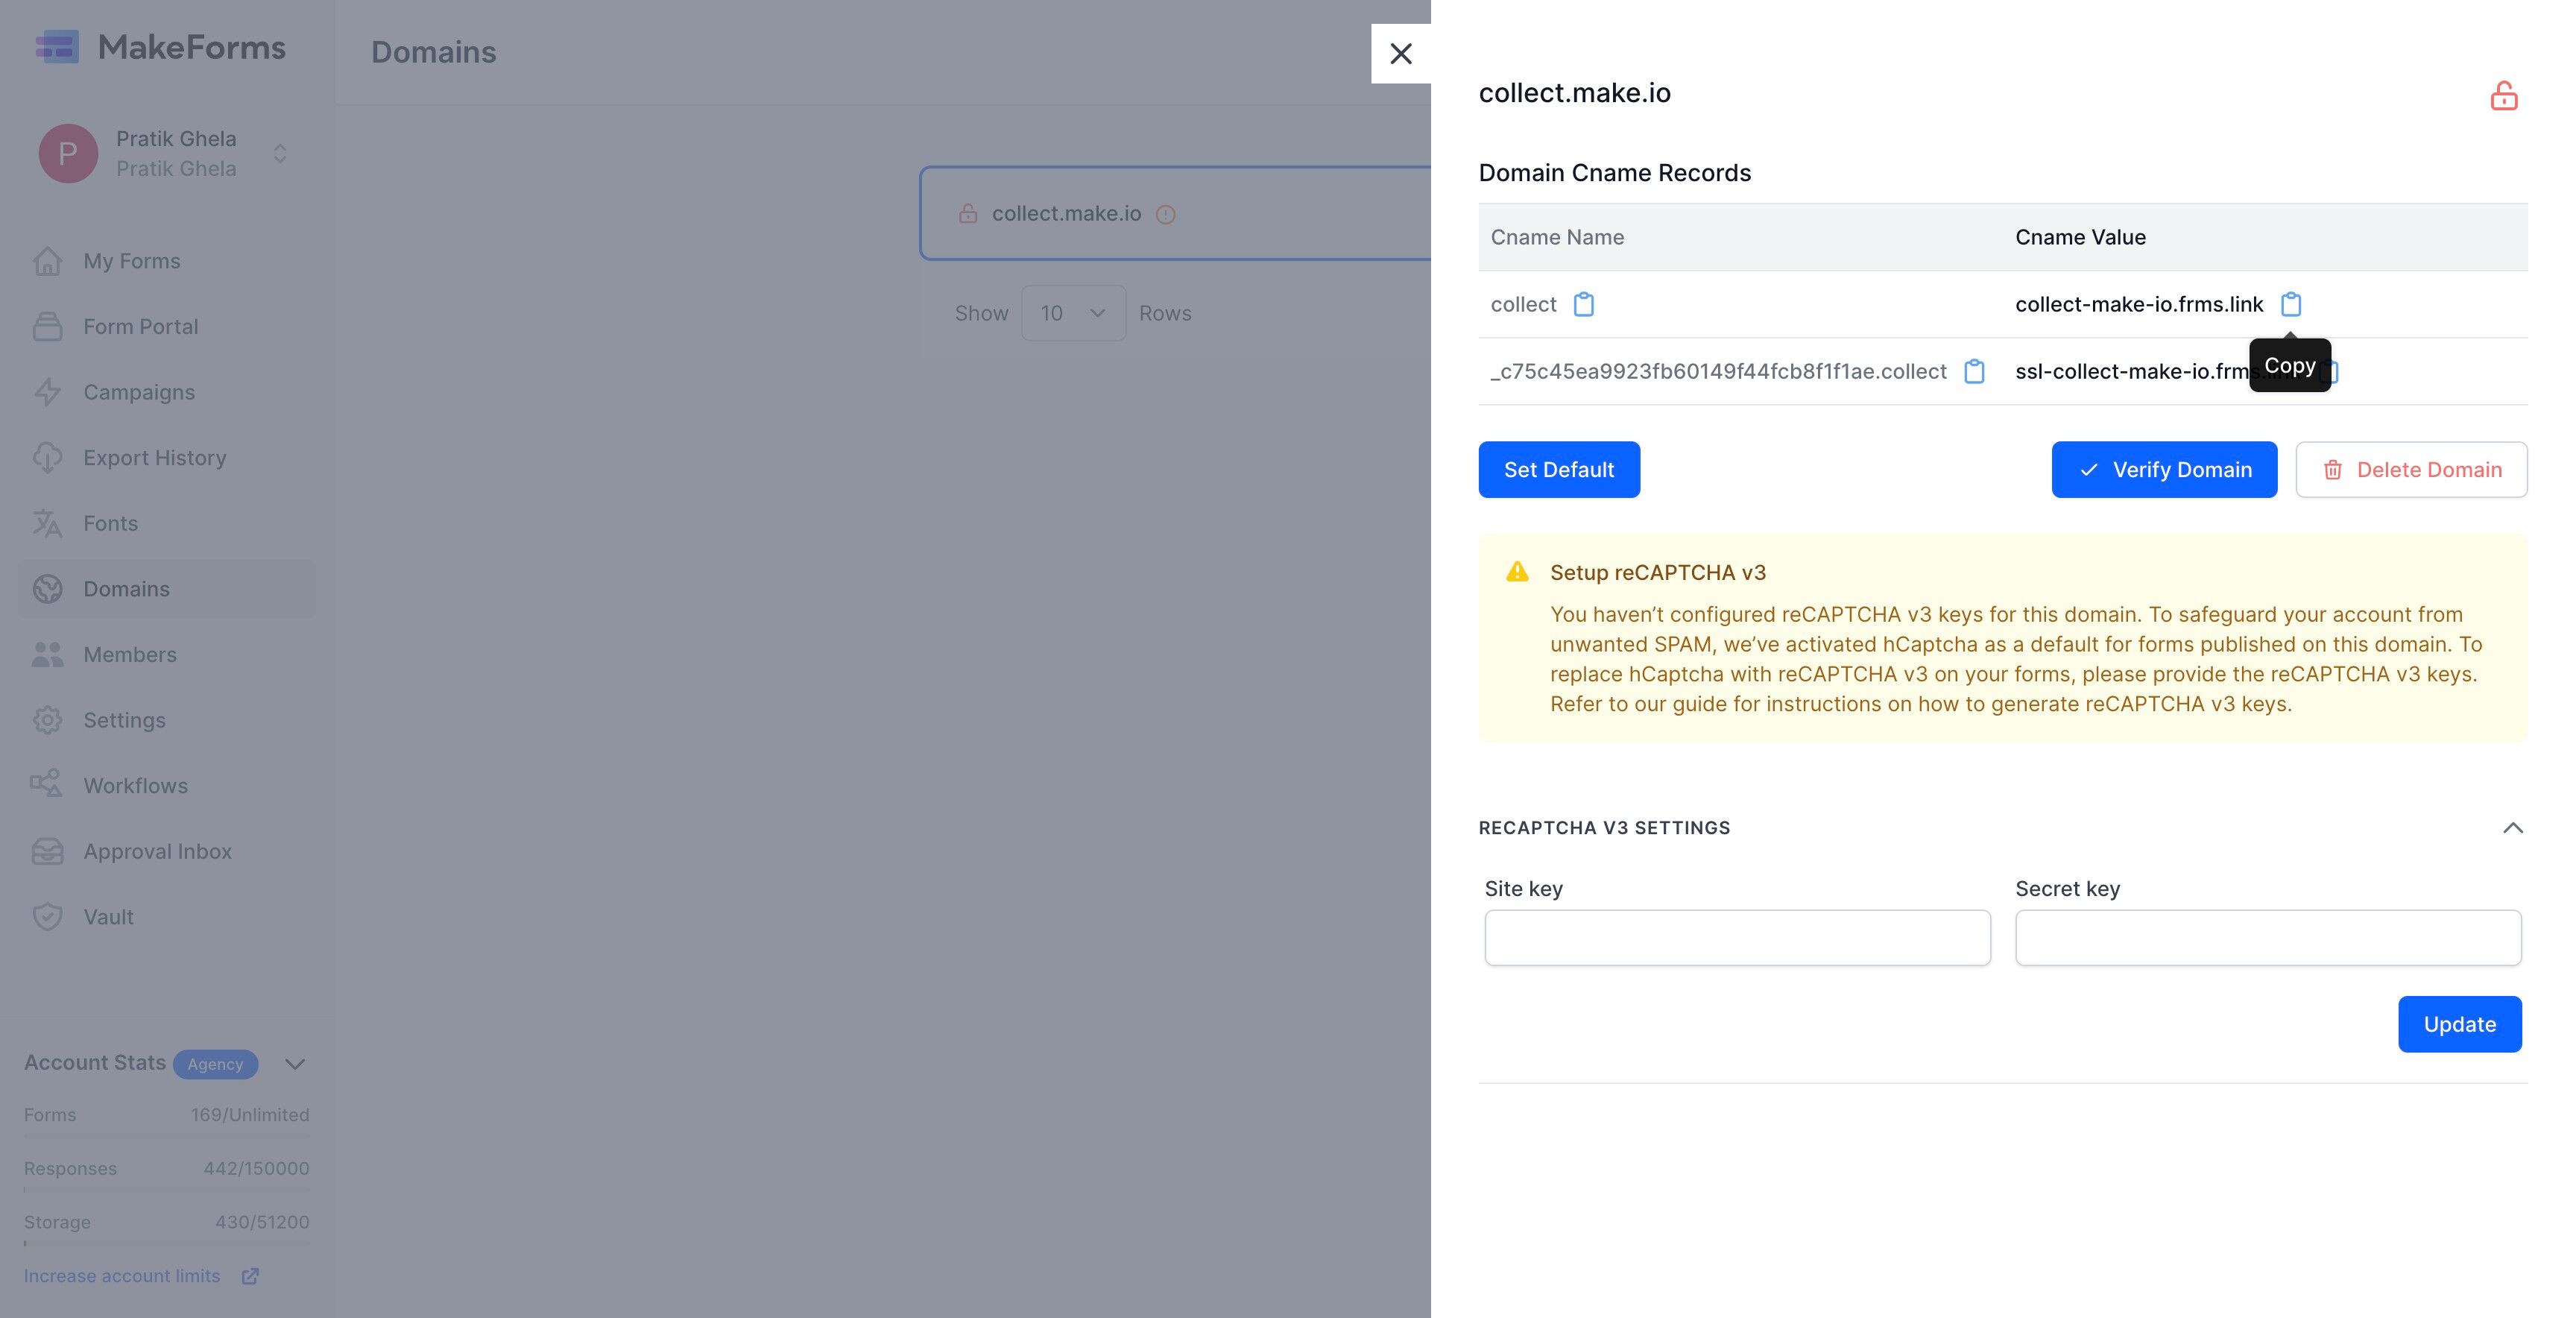The width and height of the screenshot is (2576, 1318).
Task: Click the trash icon in Delete Domain
Action: click(x=2332, y=469)
